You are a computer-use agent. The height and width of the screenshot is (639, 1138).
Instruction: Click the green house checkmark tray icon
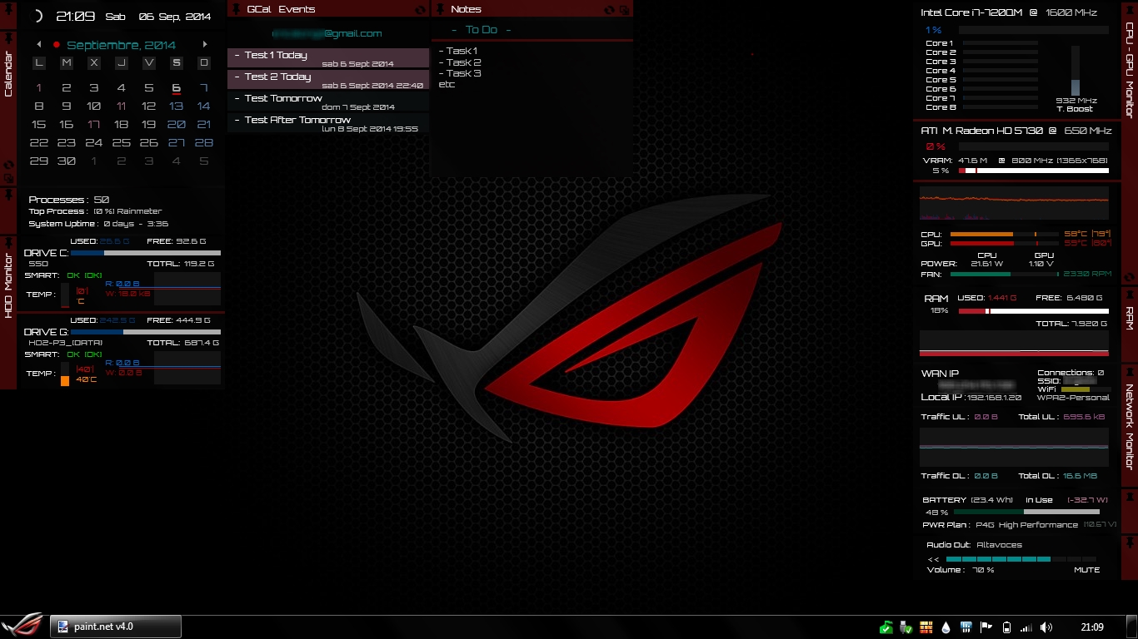887,627
